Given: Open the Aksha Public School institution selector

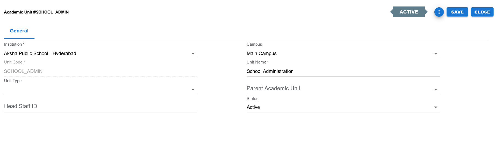Looking at the screenshot, I should pyautogui.click(x=101, y=53).
